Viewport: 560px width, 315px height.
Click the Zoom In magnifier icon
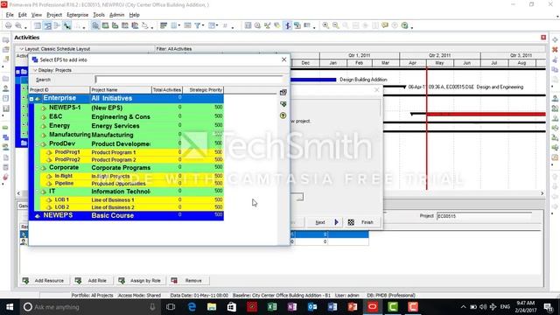pos(325,25)
